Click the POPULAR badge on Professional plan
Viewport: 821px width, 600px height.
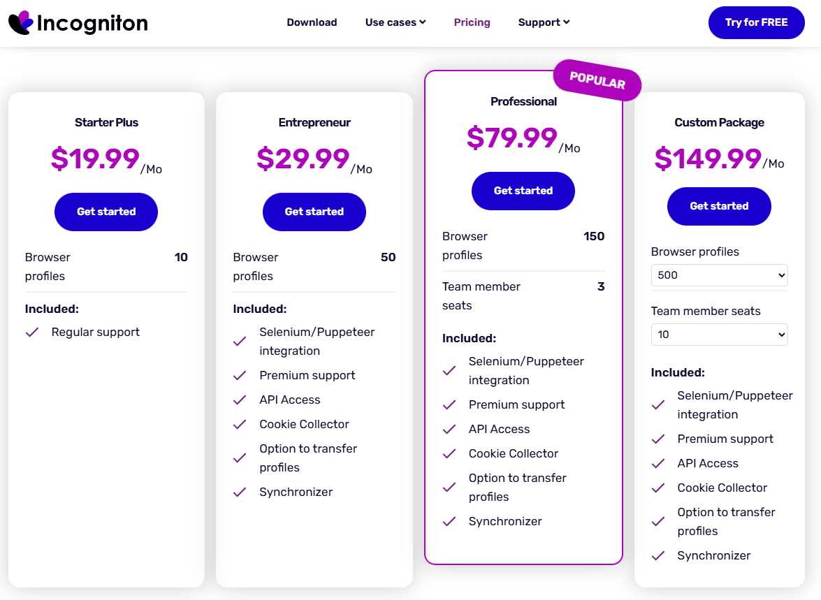597,81
